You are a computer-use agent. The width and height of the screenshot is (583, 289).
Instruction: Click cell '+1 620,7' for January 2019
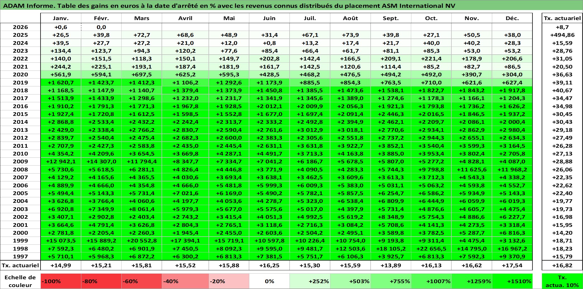pyautogui.click(x=61, y=82)
